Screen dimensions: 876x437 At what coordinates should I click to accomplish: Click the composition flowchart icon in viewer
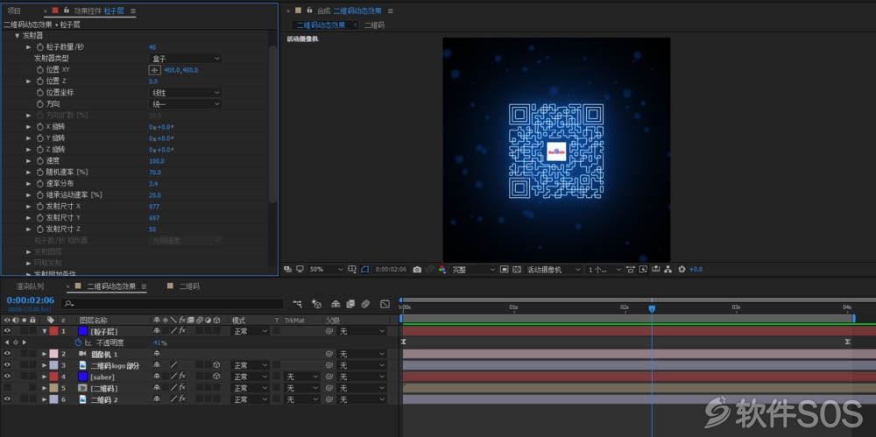click(668, 270)
